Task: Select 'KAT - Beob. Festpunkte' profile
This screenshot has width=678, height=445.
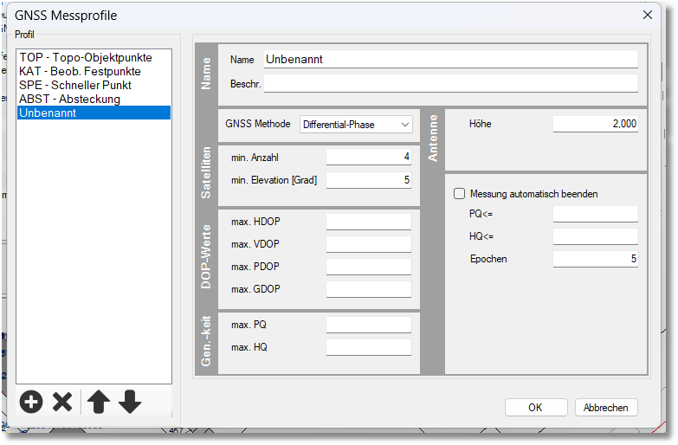Action: tap(80, 72)
